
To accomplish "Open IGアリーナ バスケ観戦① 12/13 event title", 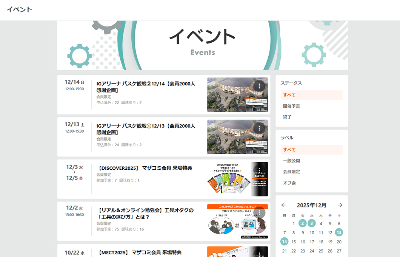I will click(146, 129).
